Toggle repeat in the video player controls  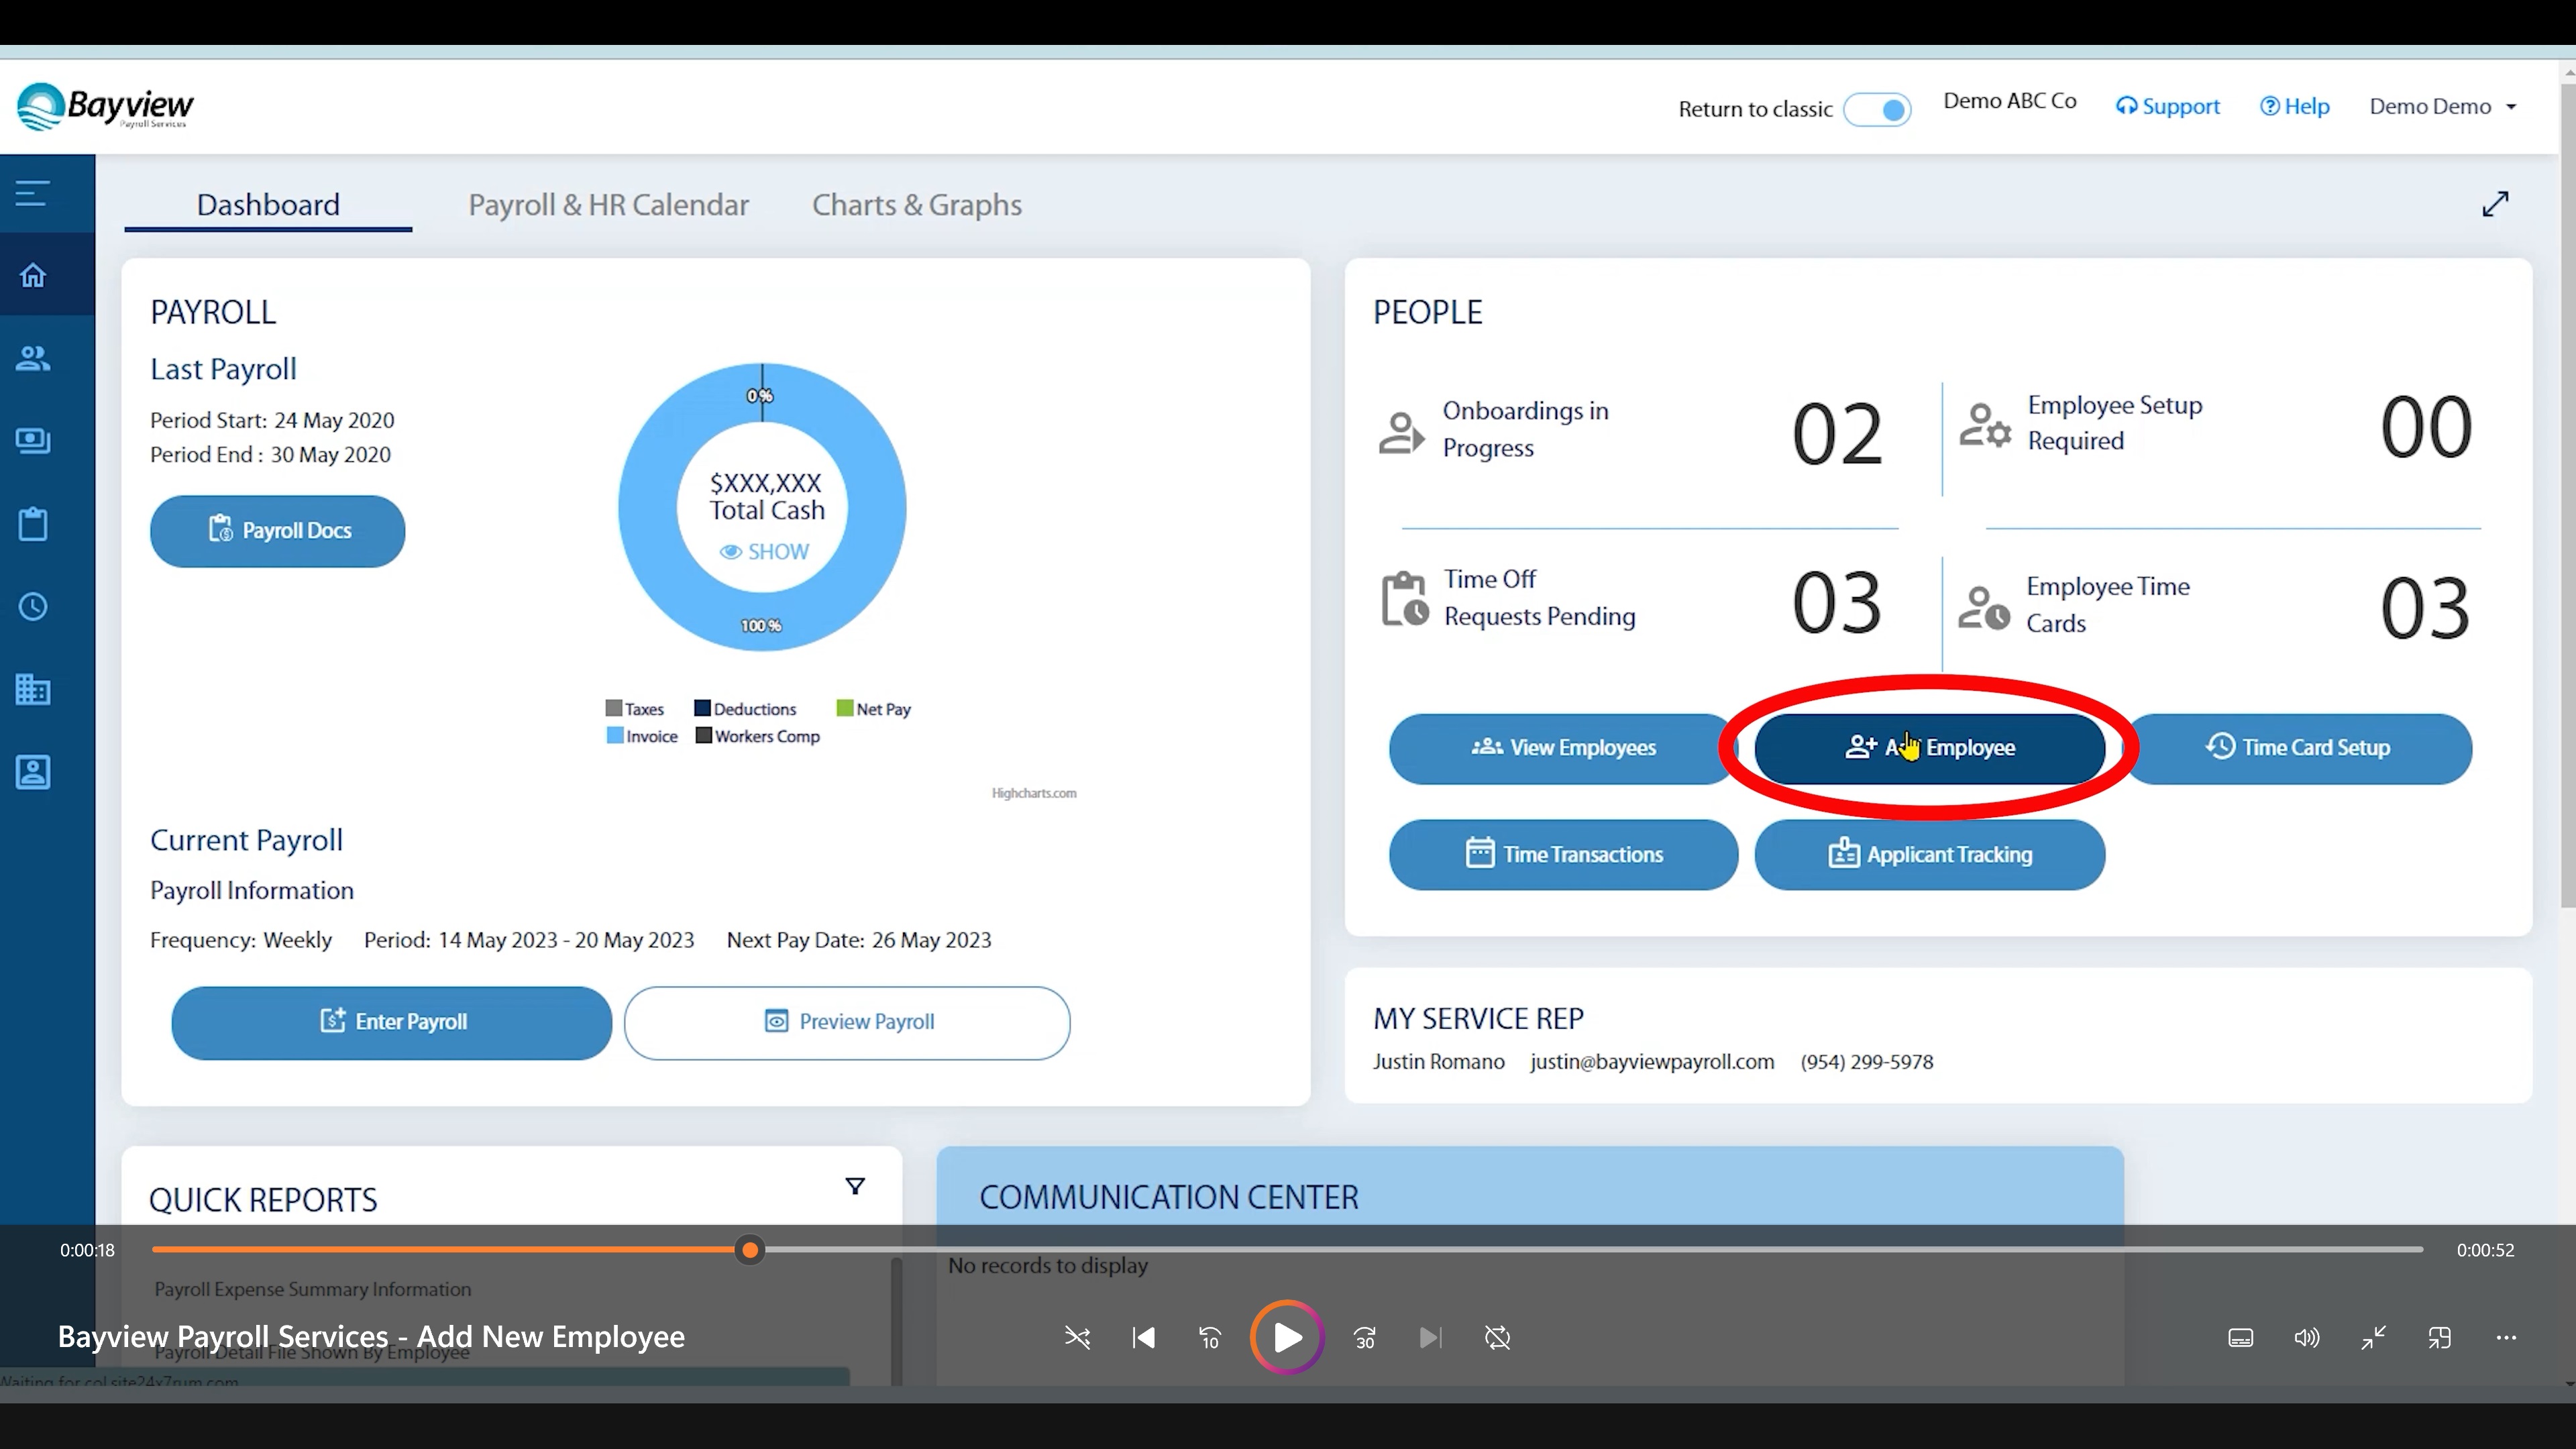coord(1497,1338)
